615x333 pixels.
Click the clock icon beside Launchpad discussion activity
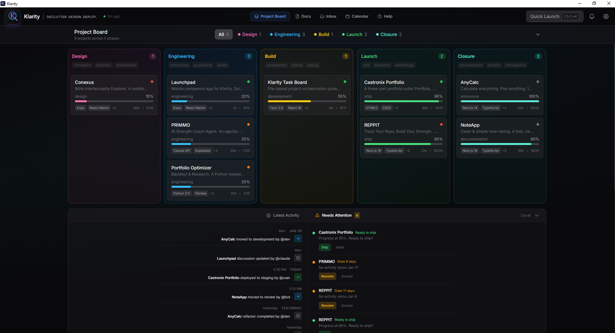pyautogui.click(x=298, y=258)
